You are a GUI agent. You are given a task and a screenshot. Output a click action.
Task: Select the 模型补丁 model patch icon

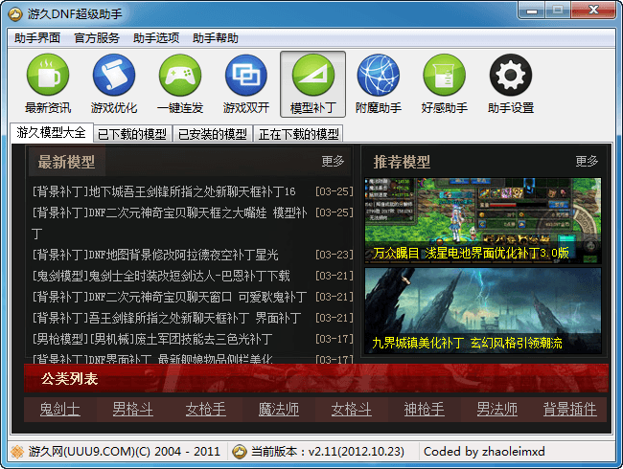coord(312,77)
